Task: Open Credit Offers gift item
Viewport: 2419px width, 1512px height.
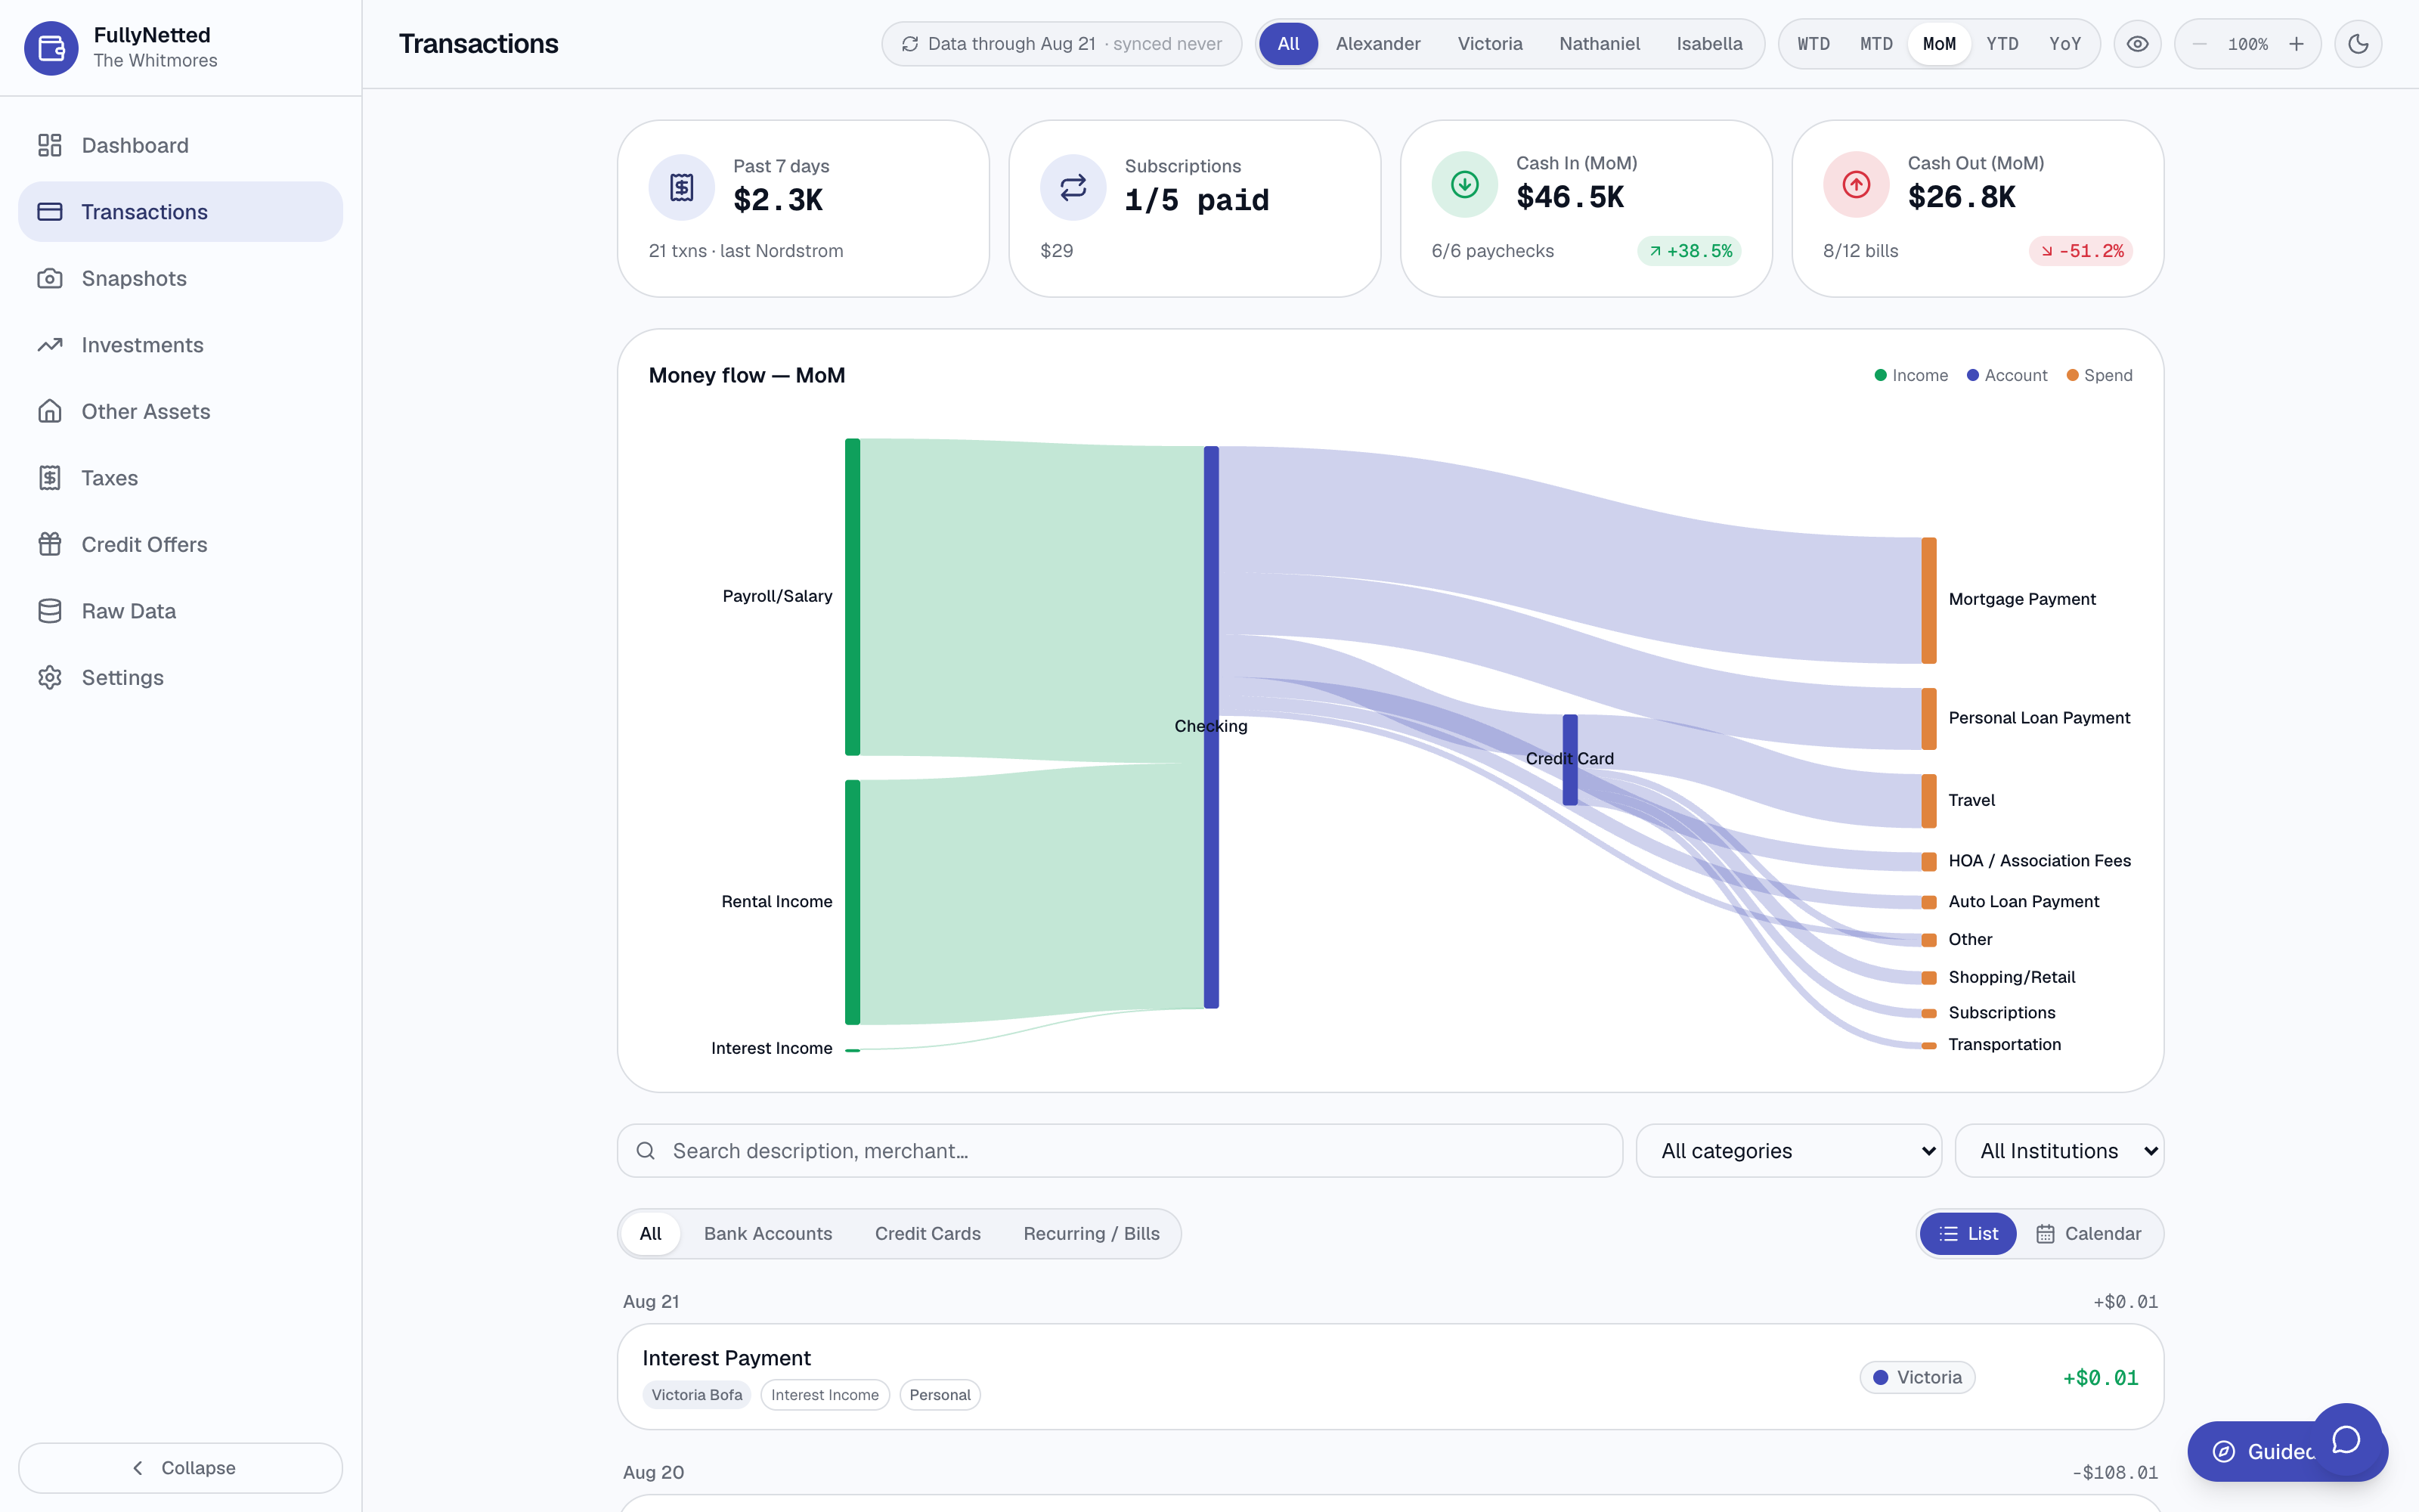Action: 180,545
